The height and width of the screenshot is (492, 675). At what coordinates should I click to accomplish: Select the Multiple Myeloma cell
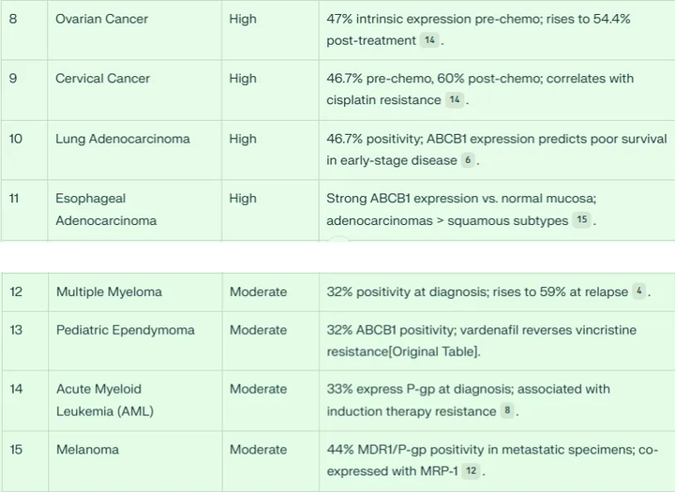109,291
